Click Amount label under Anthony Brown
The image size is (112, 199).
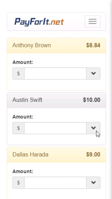tap(23, 62)
